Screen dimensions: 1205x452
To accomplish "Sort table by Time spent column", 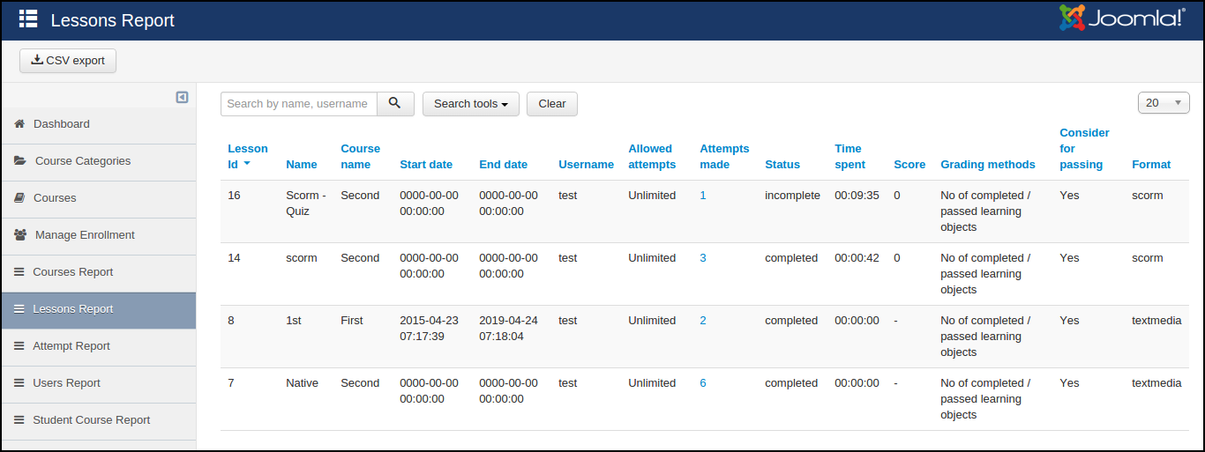I will [x=849, y=156].
